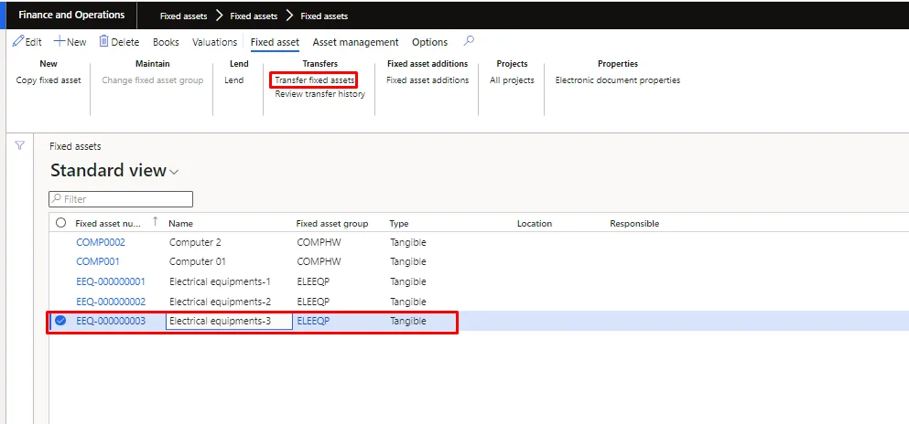Click New in the action pane
The width and height of the screenshot is (909, 424).
70,42
